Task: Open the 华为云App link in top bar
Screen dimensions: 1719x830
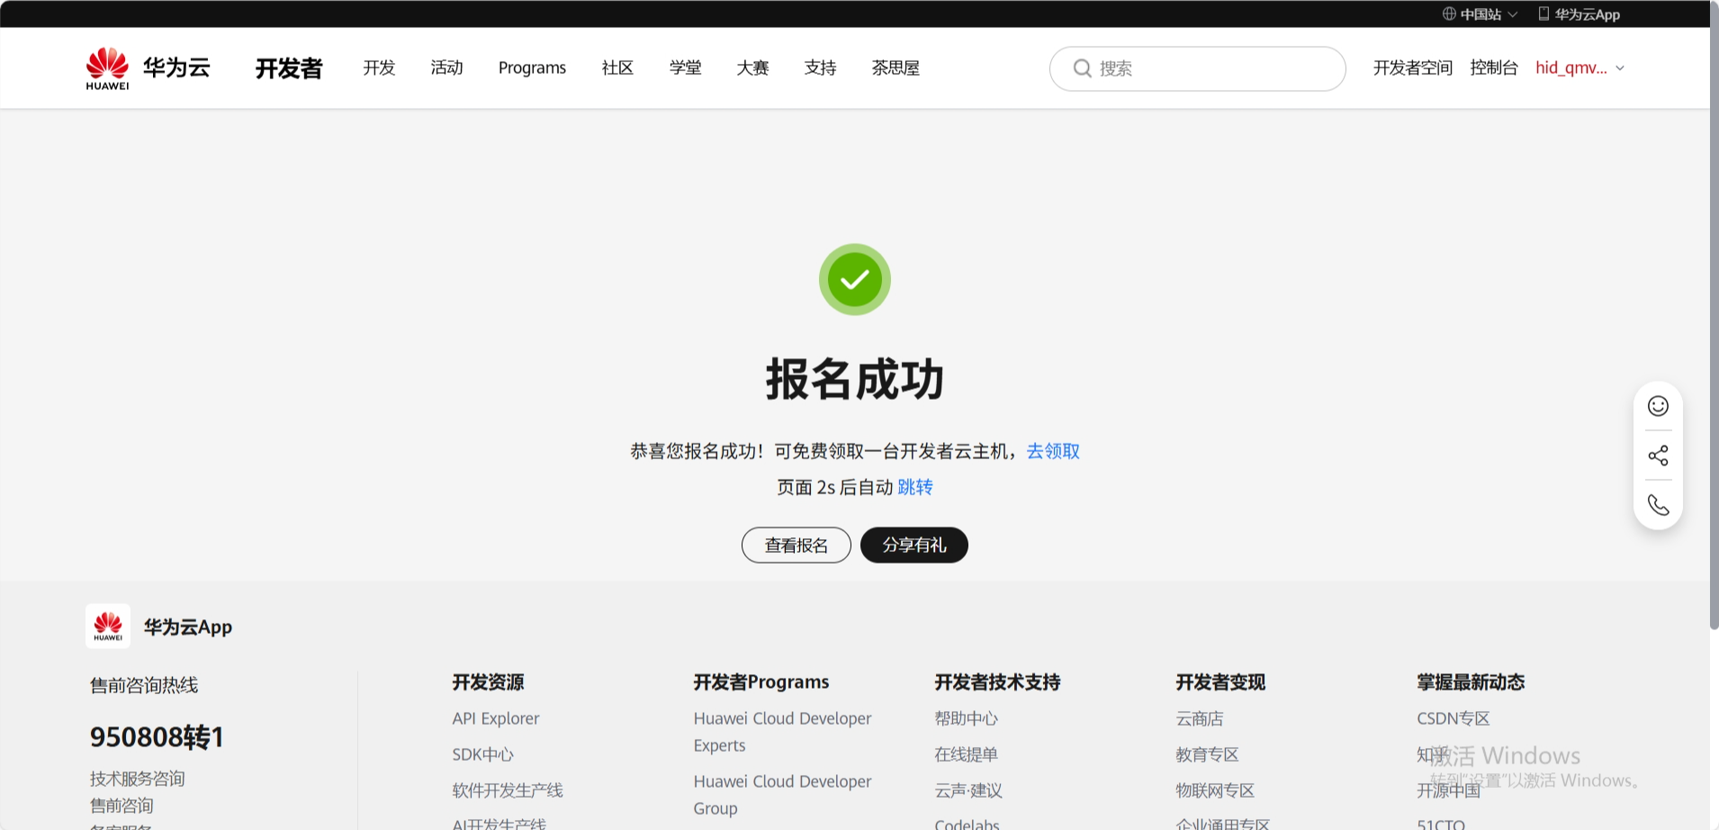Action: coord(1579,14)
